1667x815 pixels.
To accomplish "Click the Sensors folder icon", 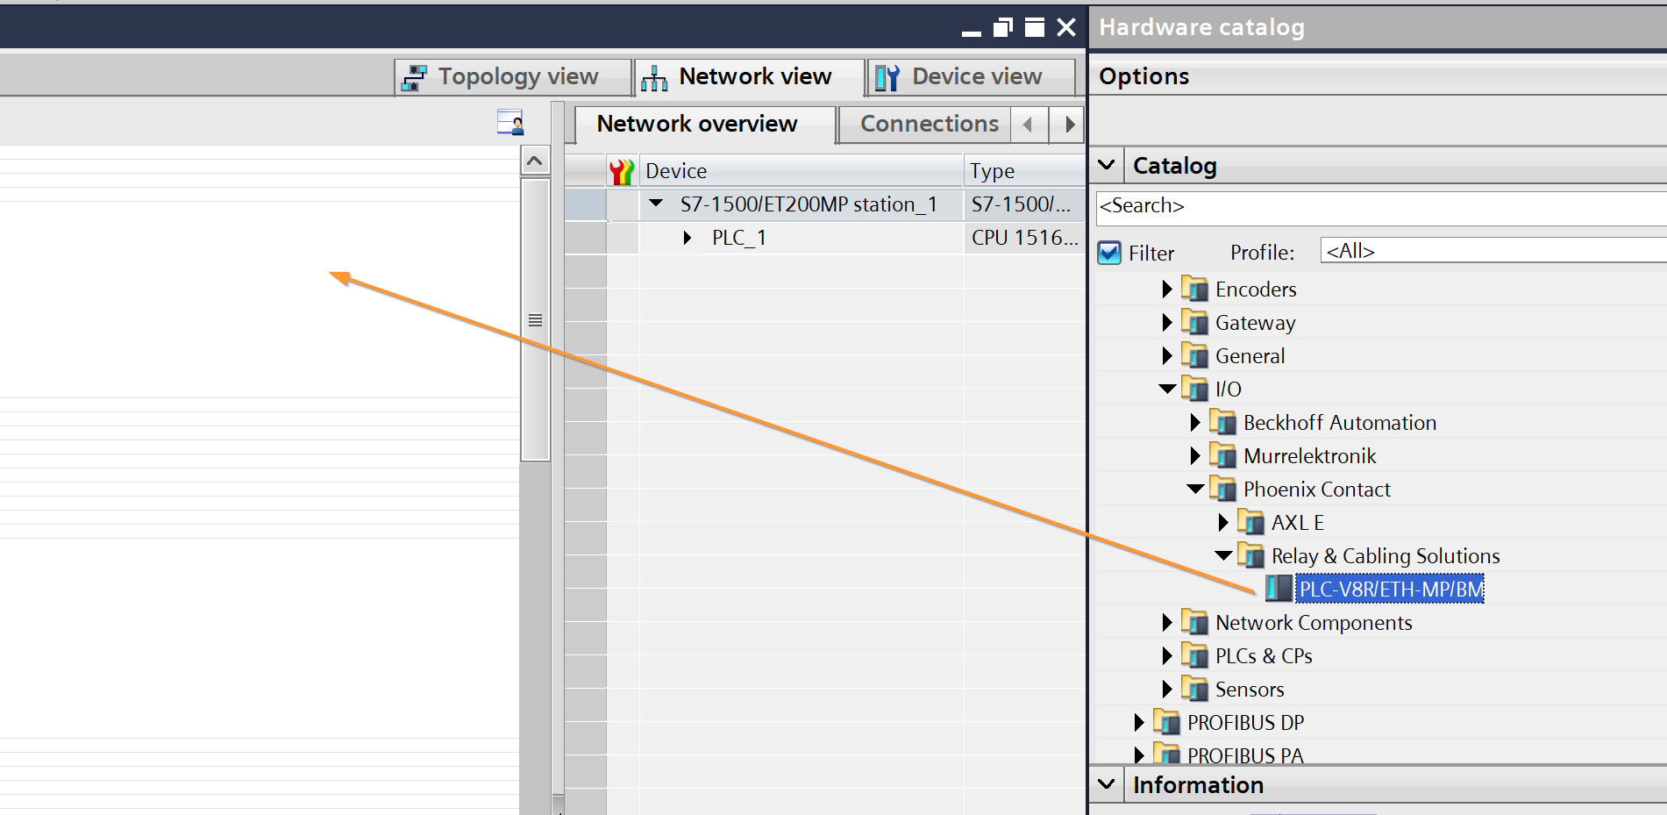I will pyautogui.click(x=1194, y=689).
